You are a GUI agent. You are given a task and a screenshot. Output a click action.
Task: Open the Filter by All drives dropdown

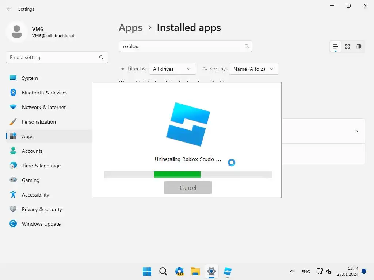click(172, 69)
